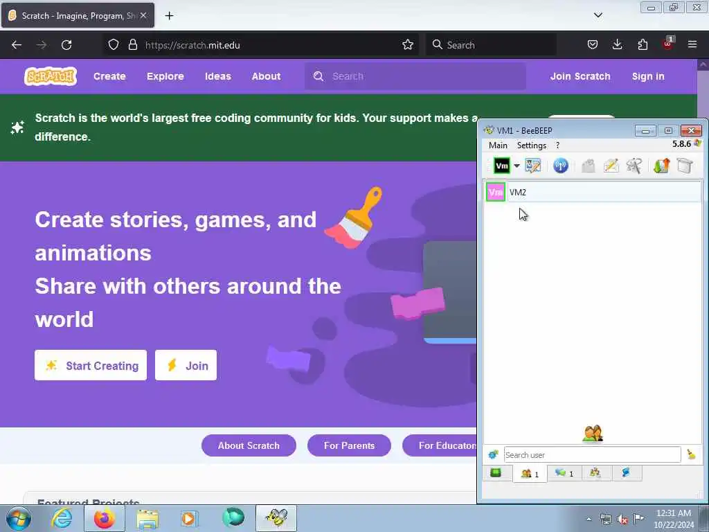Click the broom clear search icon

click(691, 454)
